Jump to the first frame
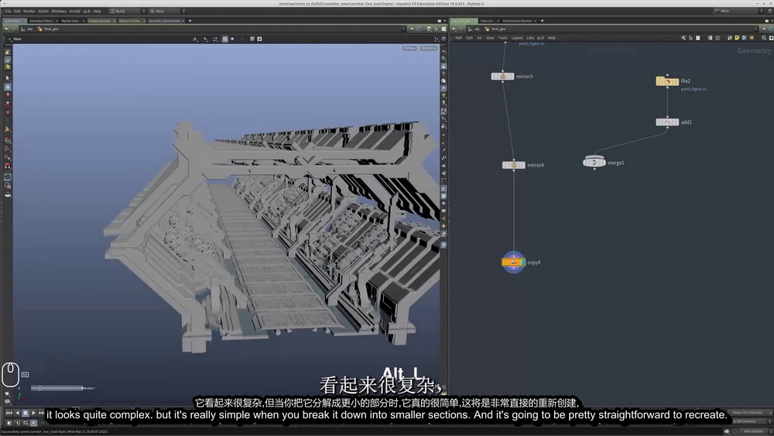Viewport: 774px width, 436px height. [x=9, y=413]
